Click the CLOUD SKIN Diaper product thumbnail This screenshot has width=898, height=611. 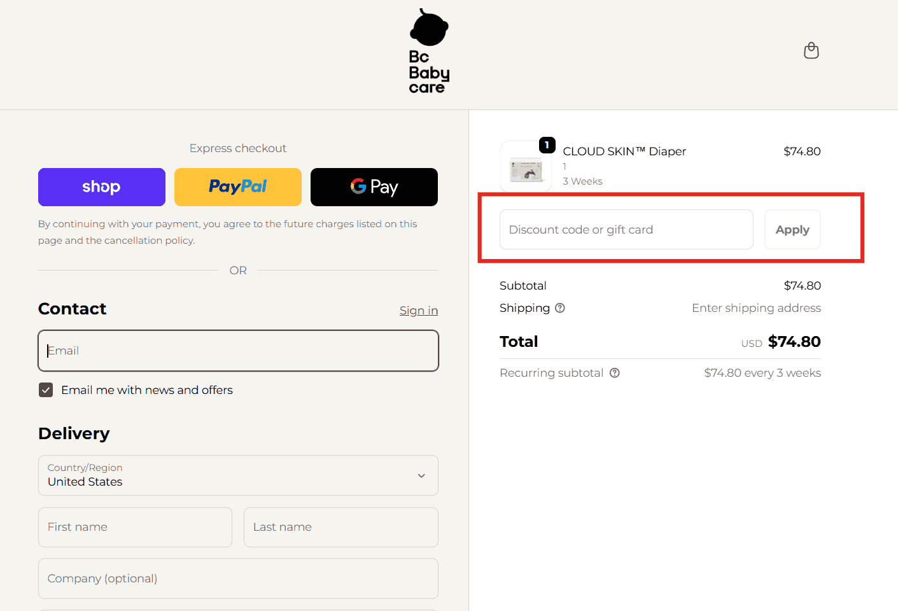(526, 167)
